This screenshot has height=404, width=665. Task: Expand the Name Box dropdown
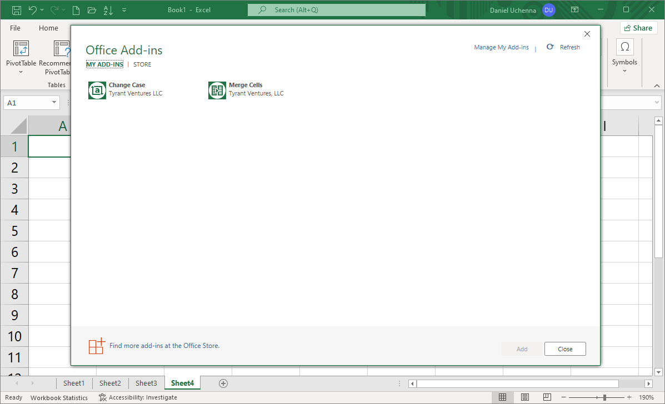point(54,103)
